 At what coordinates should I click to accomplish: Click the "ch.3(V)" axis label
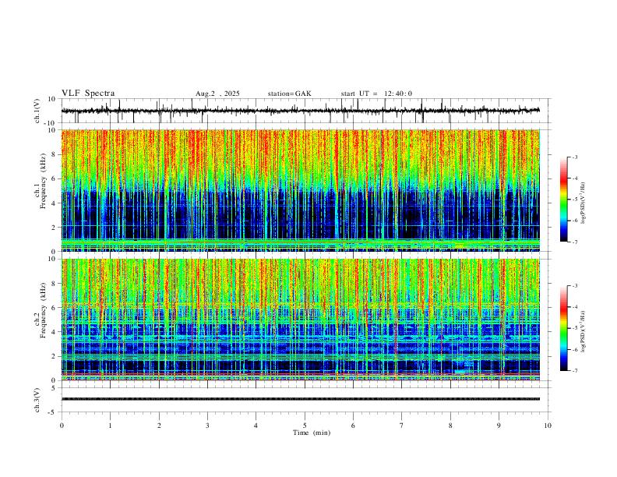pyautogui.click(x=37, y=400)
